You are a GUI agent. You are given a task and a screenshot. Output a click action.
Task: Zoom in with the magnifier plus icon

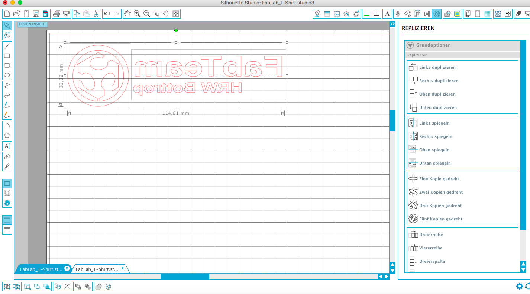coord(137,14)
